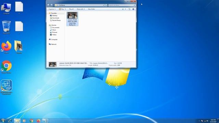Image resolution: width=219 pixels, height=123 pixels.
Task: Open the Pictures library
Action: tap(53, 32)
